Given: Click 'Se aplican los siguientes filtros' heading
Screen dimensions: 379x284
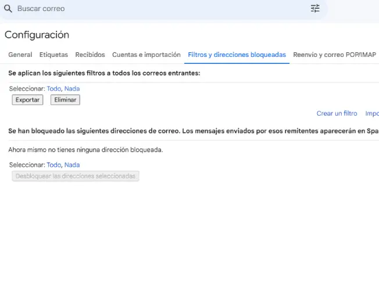Looking at the screenshot, I should 104,73.
